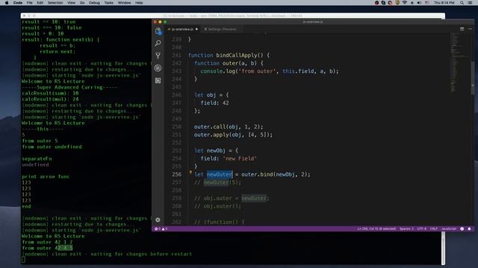This screenshot has height=268, width=478.
Task: Click the clock showing Thu 8:14 PM
Action: 444,3
